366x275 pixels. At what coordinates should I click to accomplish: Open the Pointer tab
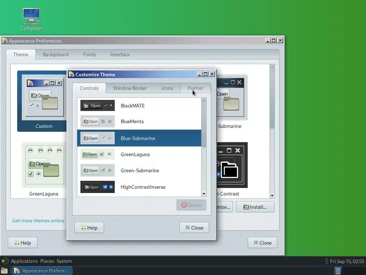pyautogui.click(x=196, y=88)
